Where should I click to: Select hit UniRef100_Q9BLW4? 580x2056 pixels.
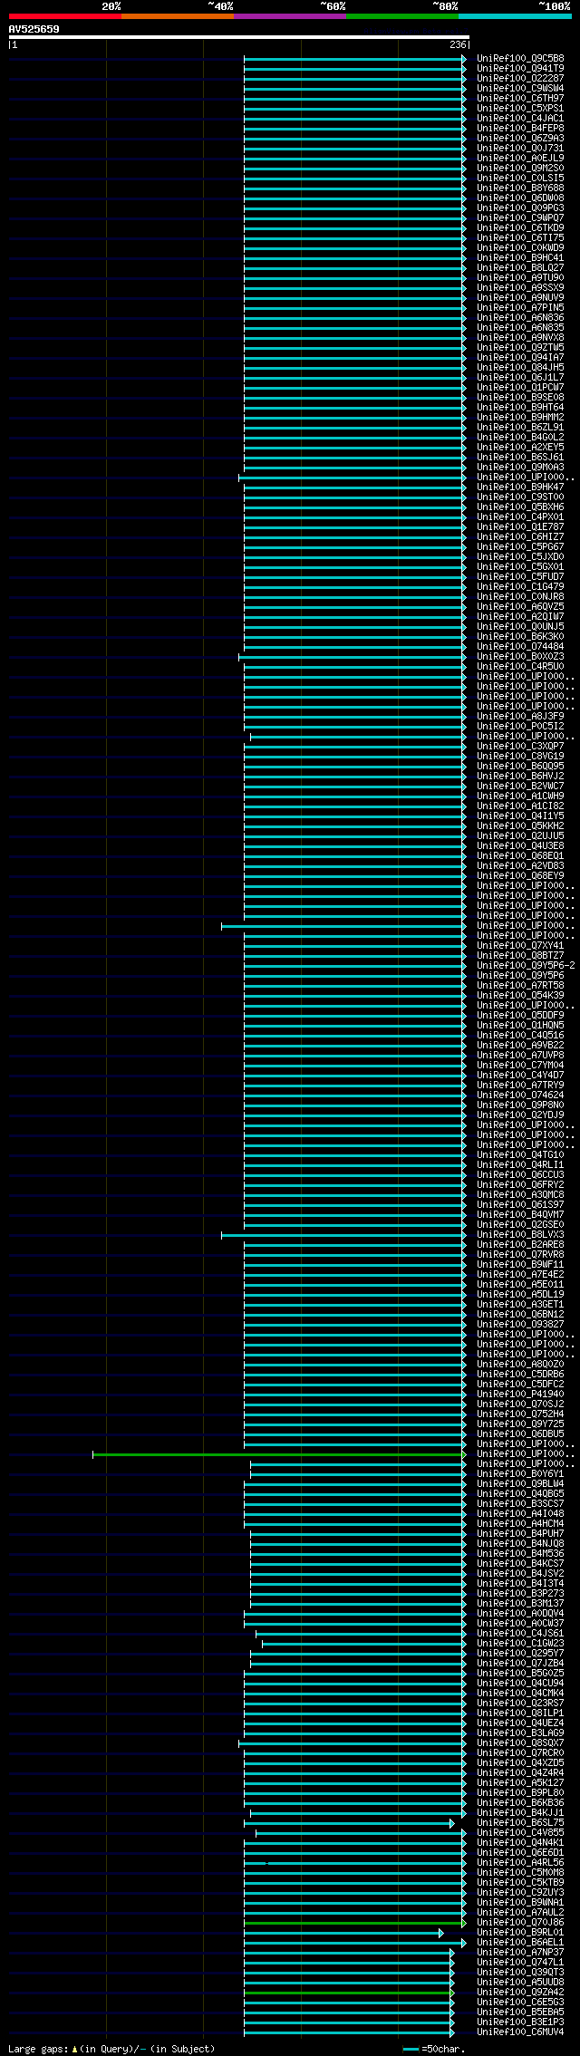tap(520, 1484)
